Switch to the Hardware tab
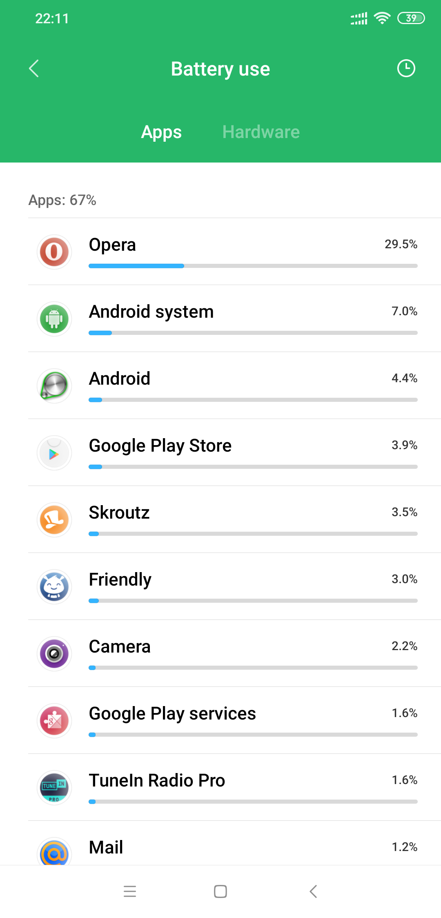The image size is (441, 918). point(261,132)
